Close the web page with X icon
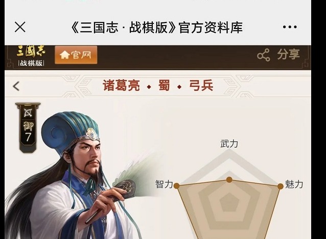Screen dimensions: 326x239 (20, 27)
